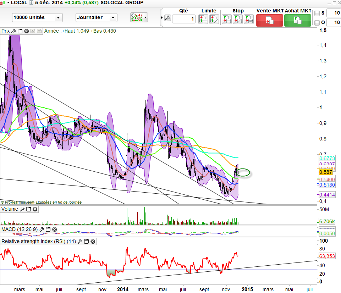Click the S value field
The width and height of the screenshot is (341, 293).
click(x=334, y=13)
